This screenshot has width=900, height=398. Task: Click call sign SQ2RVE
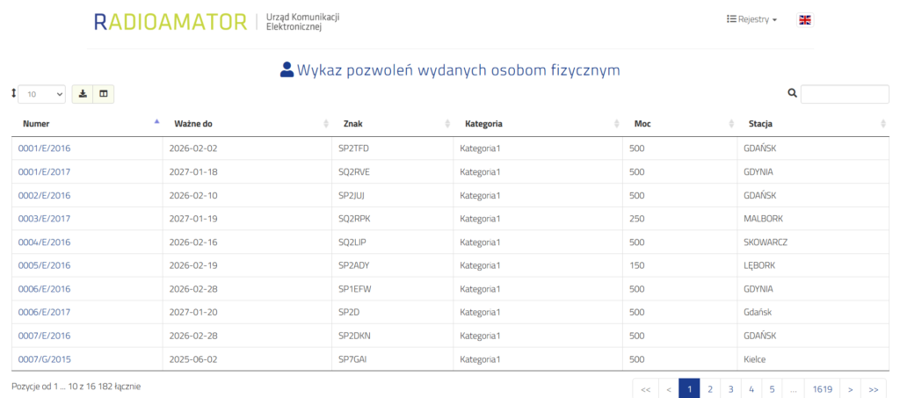tap(354, 172)
